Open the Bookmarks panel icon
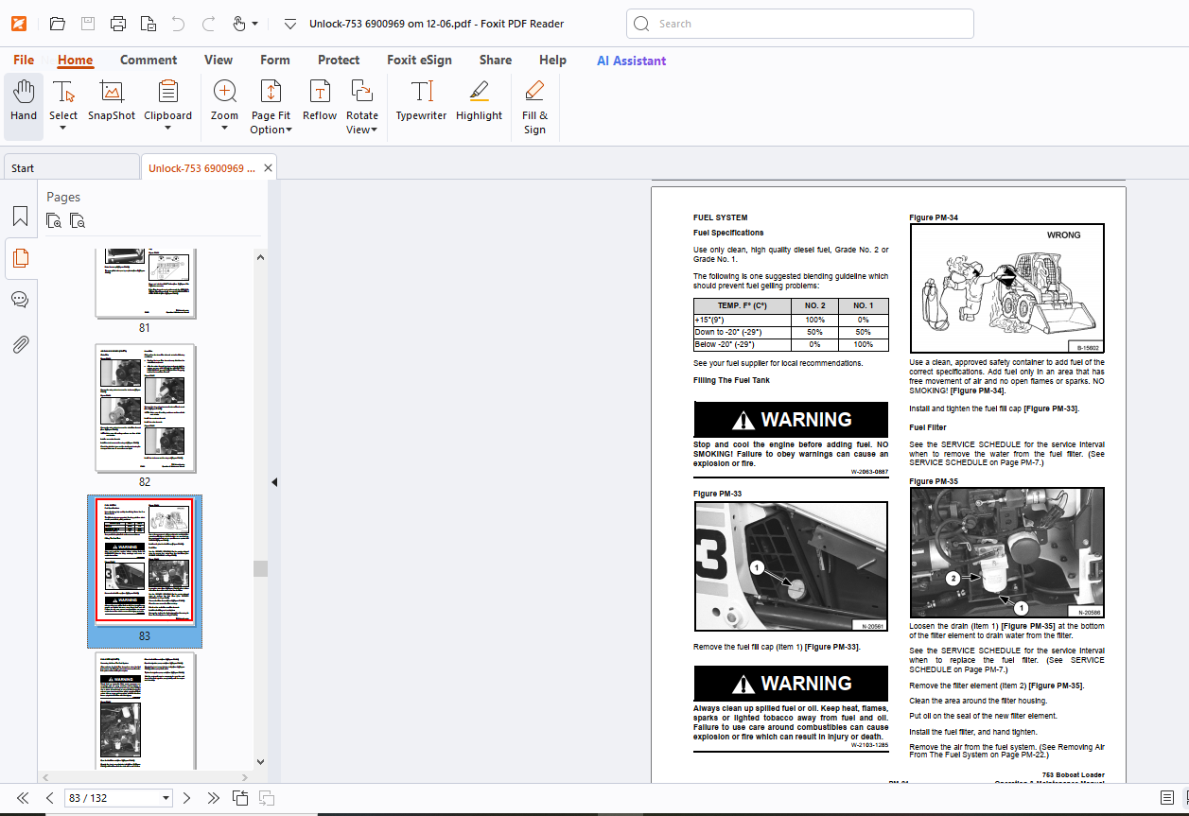This screenshot has height=816, width=1189. [x=20, y=217]
